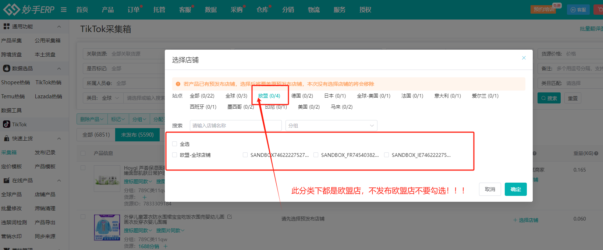Open the 仓库 top navigation menu
The image size is (603, 250).
click(x=262, y=10)
